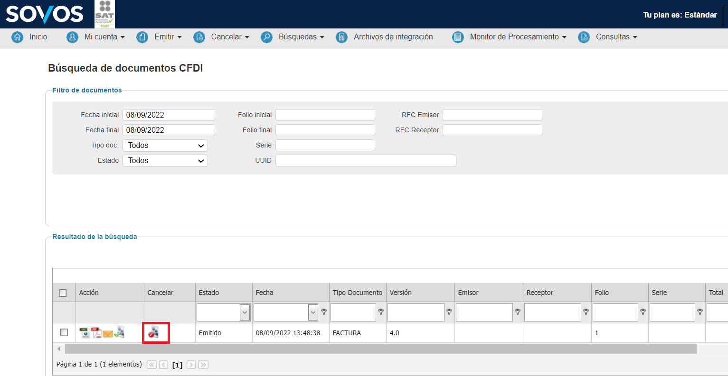Open the Tipo doc. dropdown
This screenshot has width=728, height=376.
coord(165,146)
